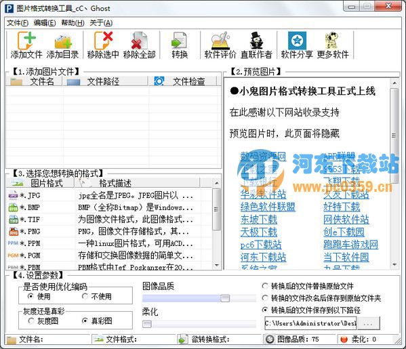This screenshot has height=349, width=406.
Task: Click the 图片格式 column header
Action: [x=40, y=183]
